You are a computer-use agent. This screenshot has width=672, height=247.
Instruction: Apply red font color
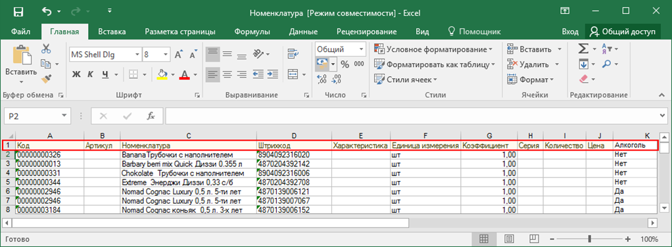(x=185, y=74)
